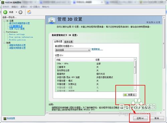Click main panel scrollbar down arrow
The height and width of the screenshot is (123, 167).
pyautogui.click(x=164, y=110)
